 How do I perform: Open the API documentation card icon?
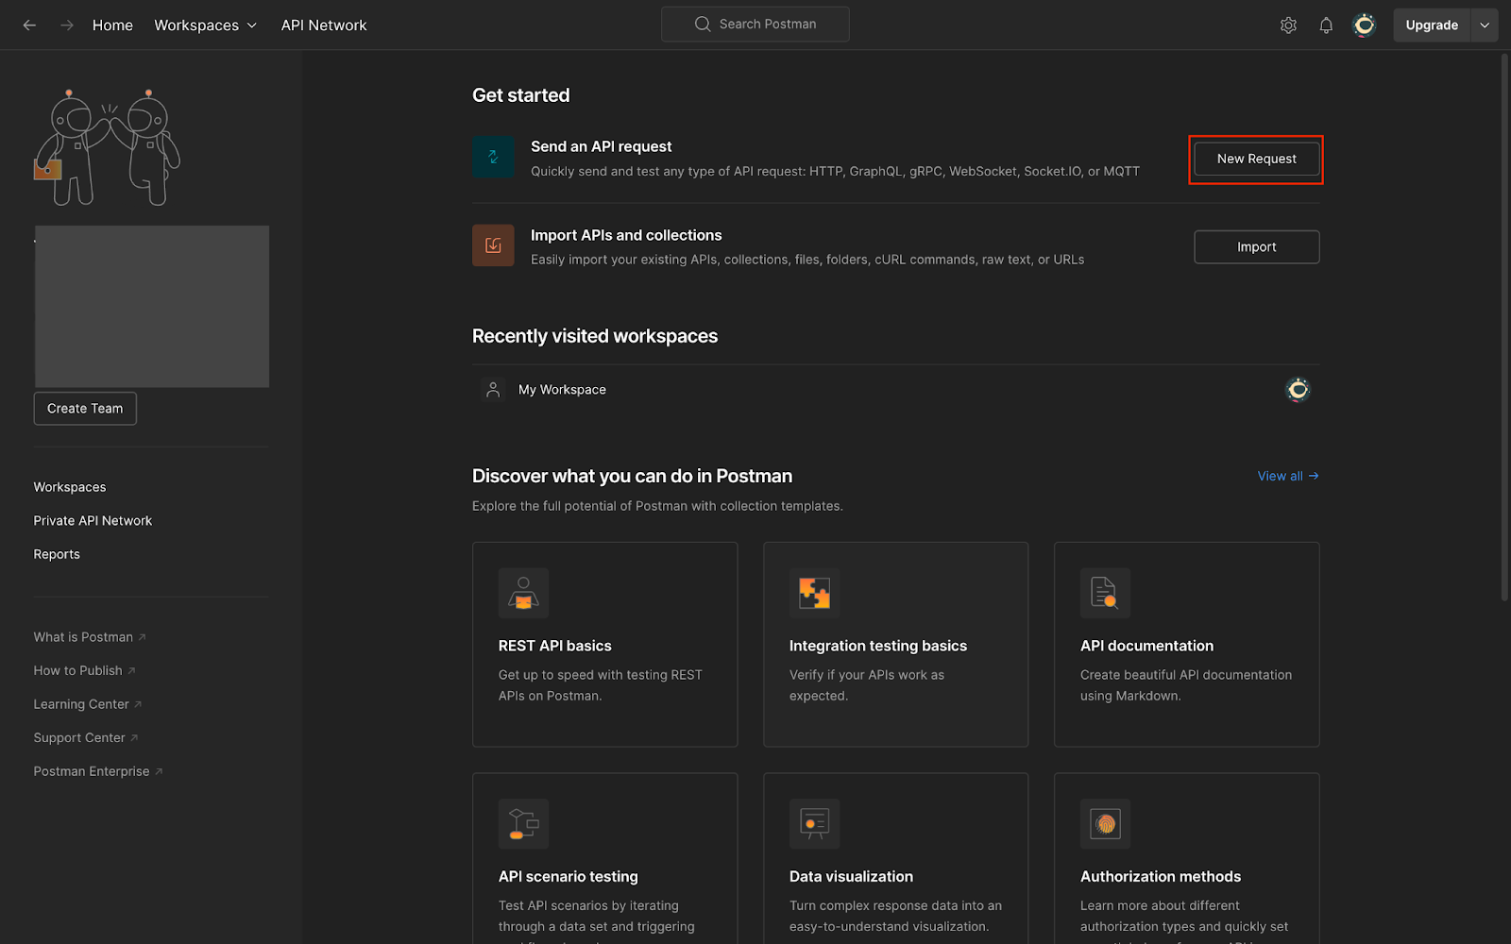click(x=1104, y=593)
